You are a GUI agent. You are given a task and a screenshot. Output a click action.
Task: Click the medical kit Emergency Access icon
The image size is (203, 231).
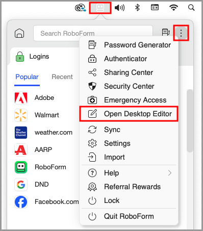pyautogui.click(x=92, y=100)
